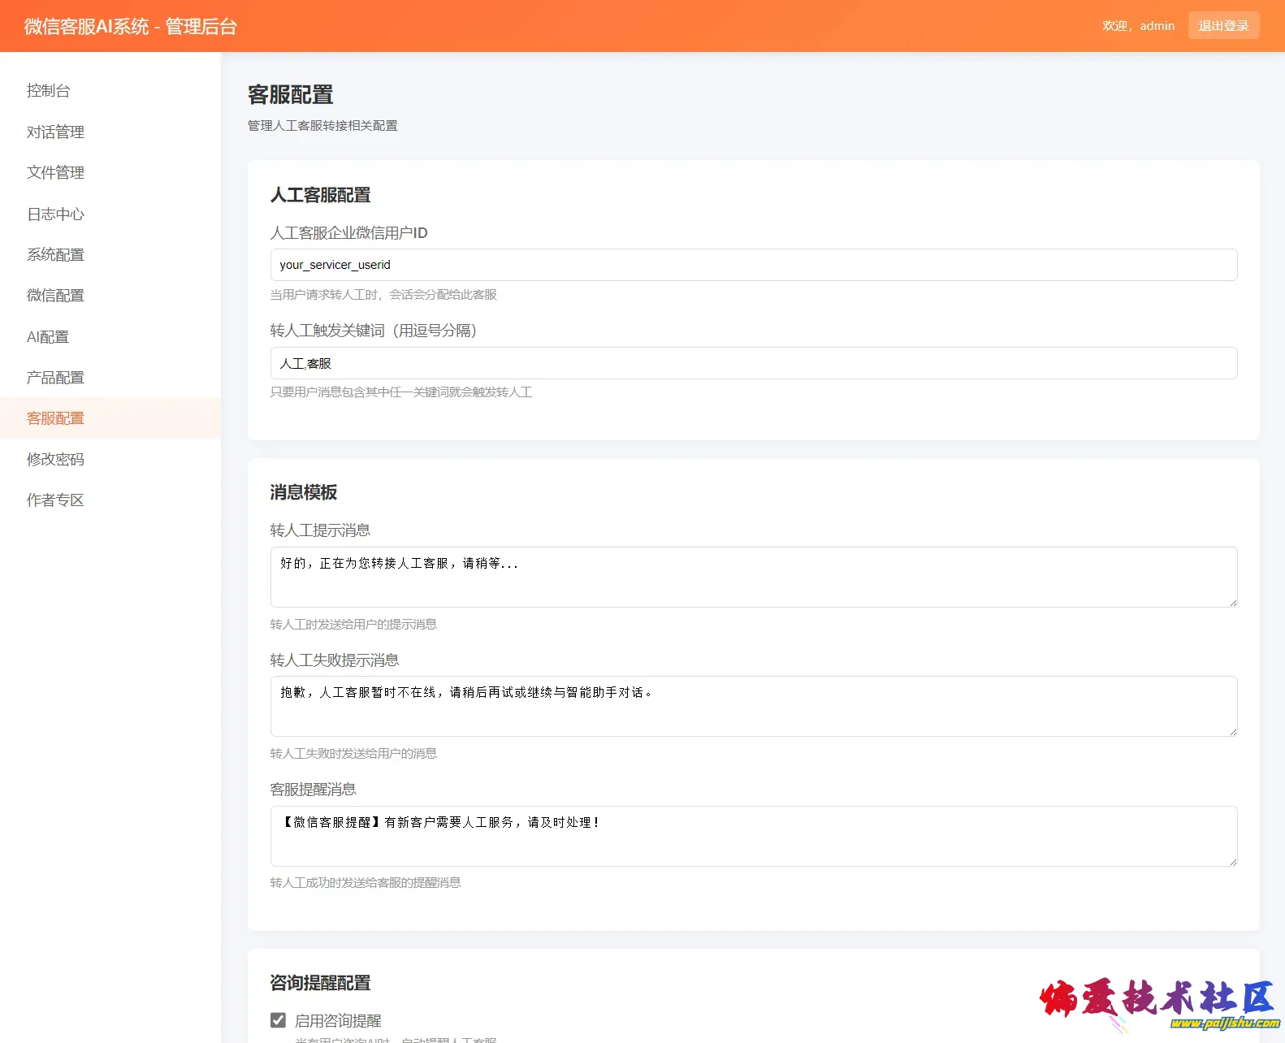Click the 转人工触发关键词 input field
Image resolution: width=1285 pixels, height=1043 pixels.
(753, 363)
